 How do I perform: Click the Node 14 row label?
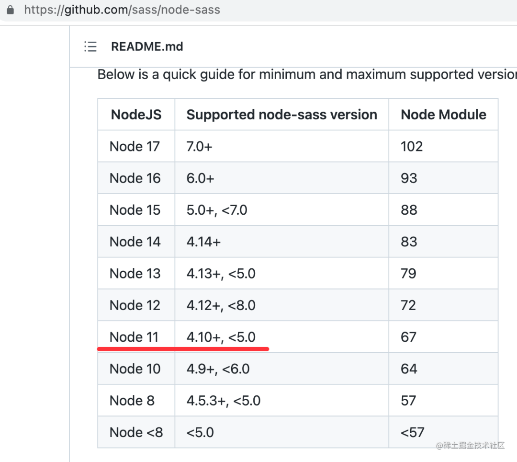tap(135, 242)
